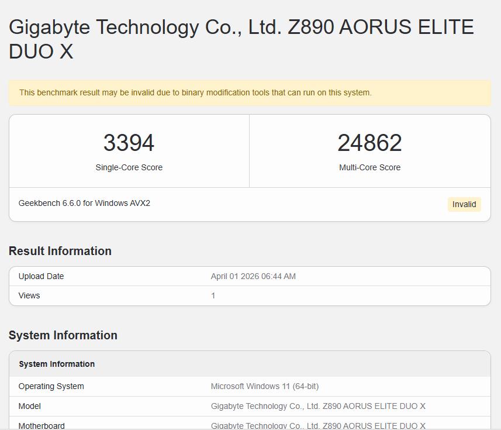The height and width of the screenshot is (430, 501).
Task: Click the System Information table header
Action: (x=57, y=364)
